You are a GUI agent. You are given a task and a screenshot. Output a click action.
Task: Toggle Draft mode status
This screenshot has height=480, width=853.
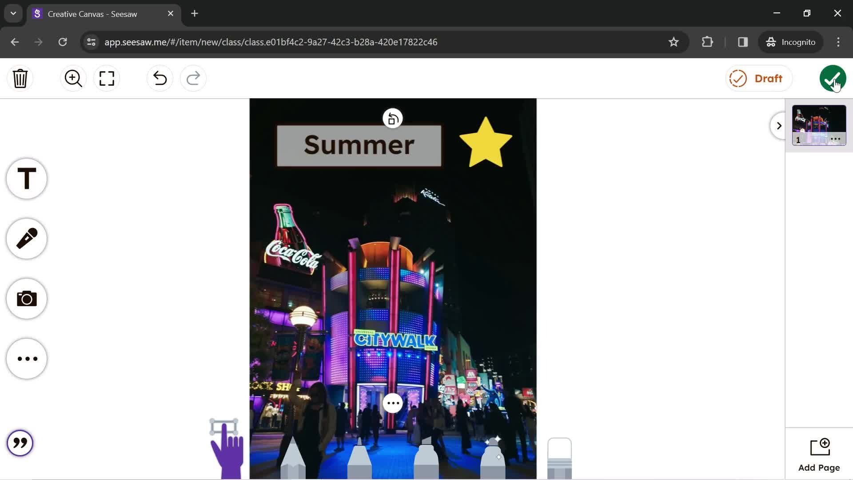pos(756,78)
